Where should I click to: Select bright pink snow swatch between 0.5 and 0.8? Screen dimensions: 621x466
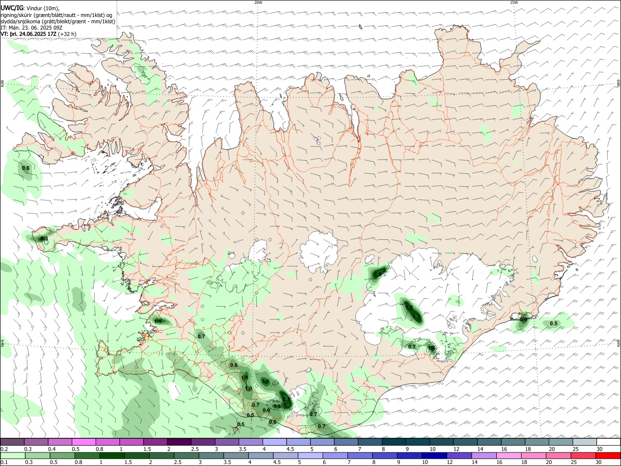(83, 442)
